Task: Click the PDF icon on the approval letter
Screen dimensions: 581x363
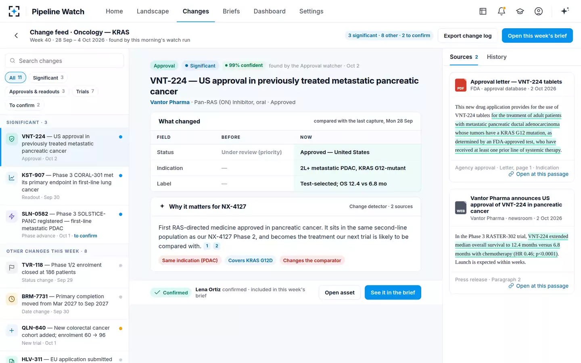Action: [x=461, y=85]
